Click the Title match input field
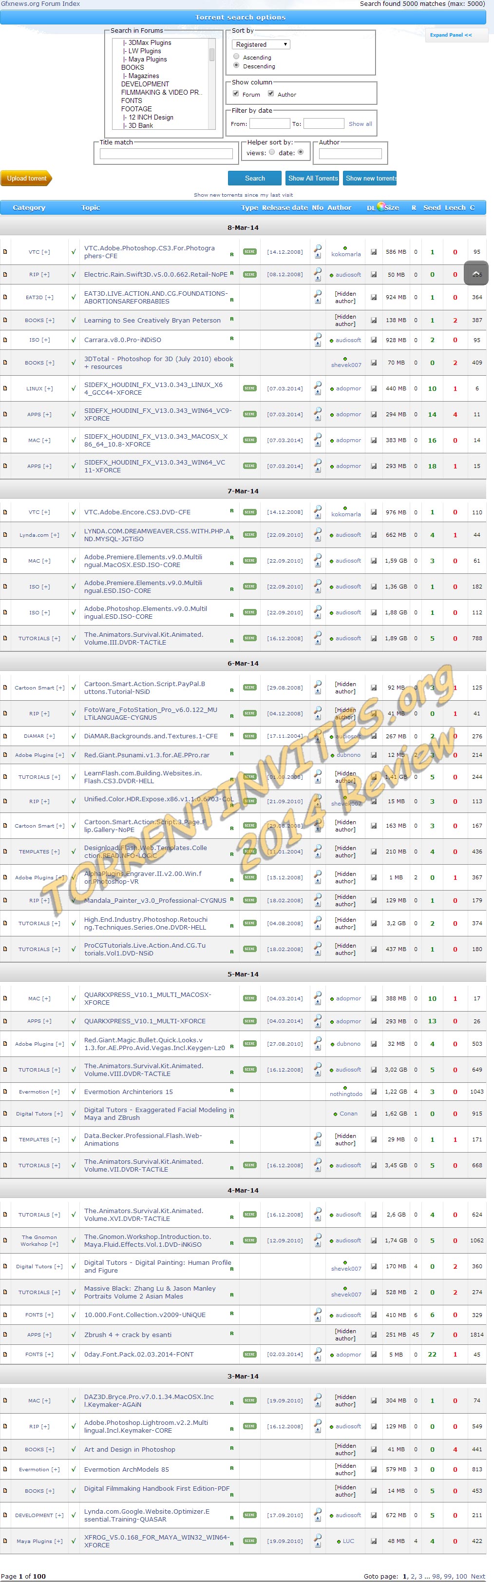The image size is (494, 1582). click(166, 154)
